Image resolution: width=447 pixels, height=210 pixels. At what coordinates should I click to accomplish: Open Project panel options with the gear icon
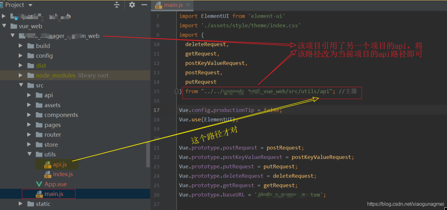pyautogui.click(x=131, y=5)
